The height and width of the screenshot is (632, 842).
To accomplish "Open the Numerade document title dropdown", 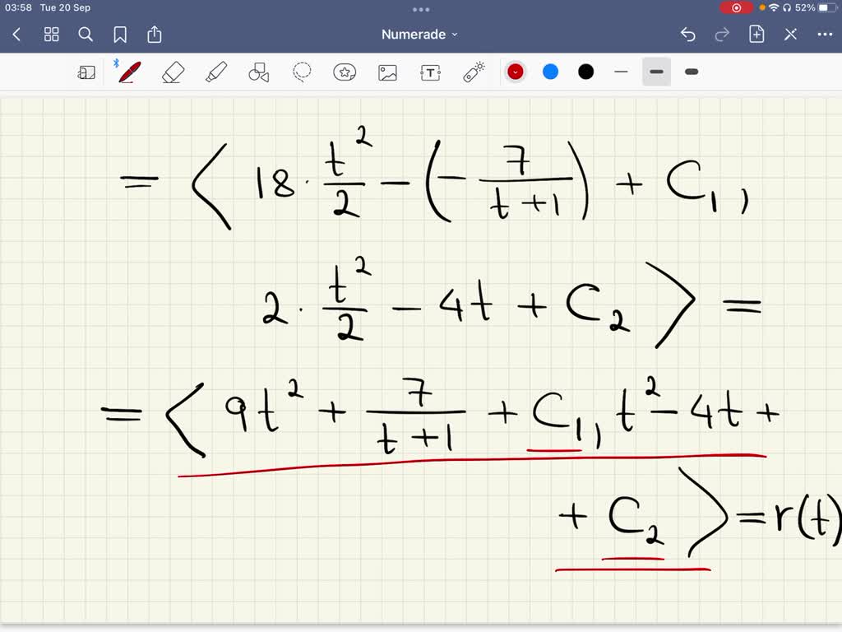I will (x=421, y=35).
